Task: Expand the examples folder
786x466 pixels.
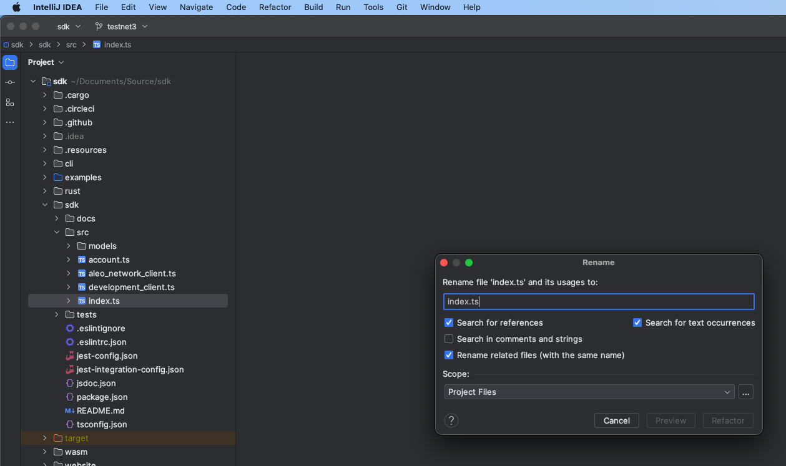Action: click(x=44, y=177)
